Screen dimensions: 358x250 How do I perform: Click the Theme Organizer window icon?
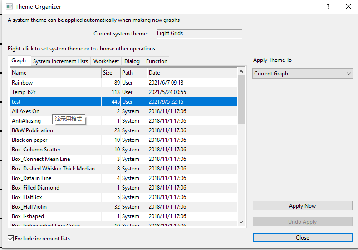[x=9, y=7]
